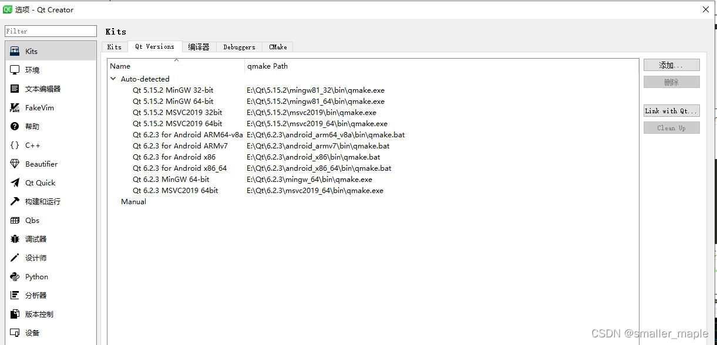The height and width of the screenshot is (345, 717).
Task: Open the 设计师 pencil icon
Action: point(15,258)
